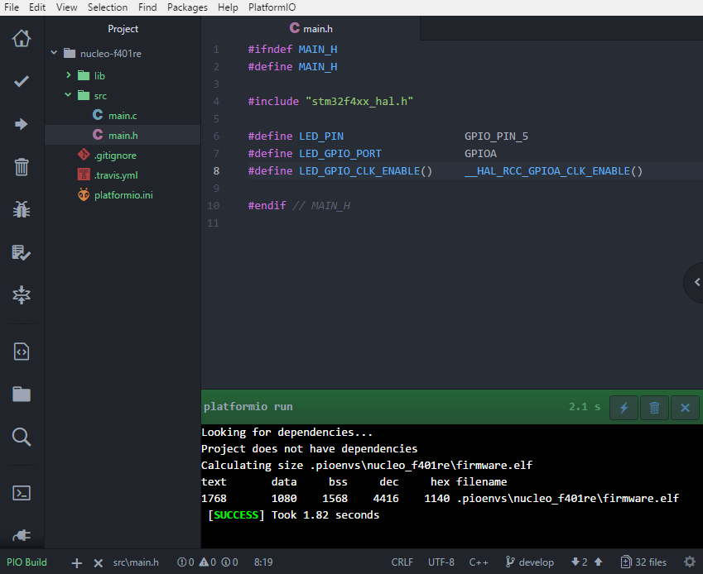
Task: Click the lightning bolt icon in the build panel
Action: (624, 408)
